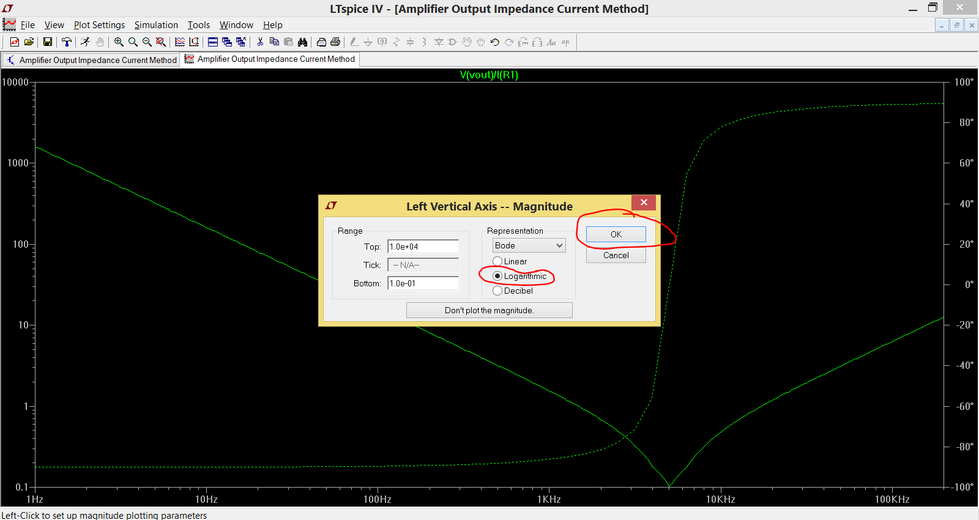This screenshot has width=979, height=520.
Task: Open the Help menu
Action: pos(272,25)
